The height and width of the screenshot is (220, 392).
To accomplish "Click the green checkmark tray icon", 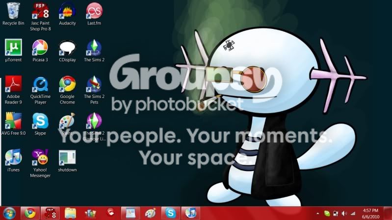I will pos(327,213).
